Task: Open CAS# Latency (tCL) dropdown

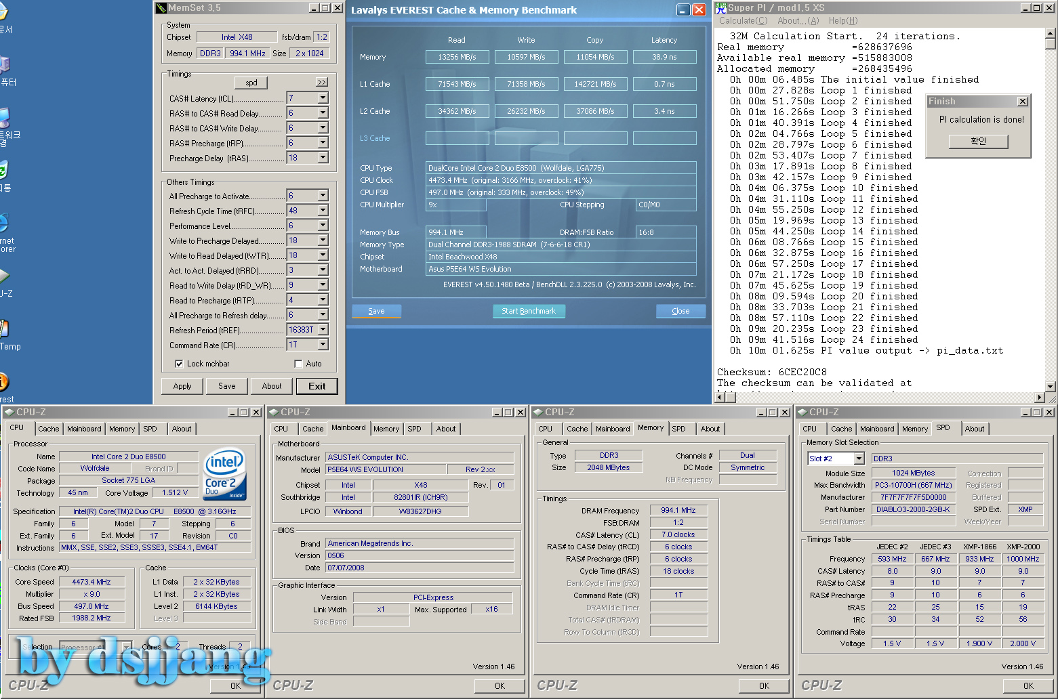Action: [323, 98]
